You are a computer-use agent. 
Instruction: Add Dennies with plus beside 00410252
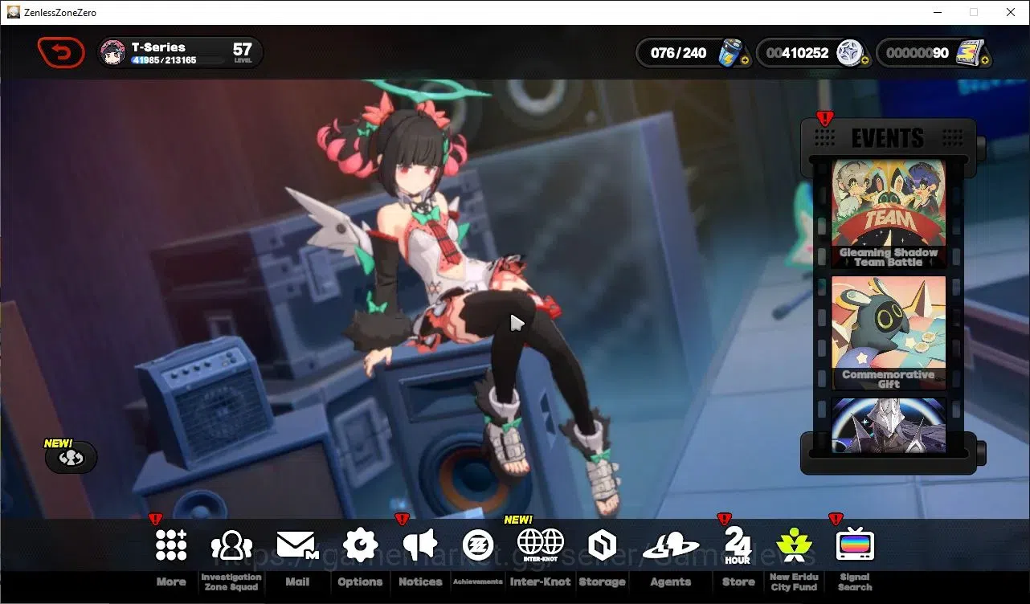pos(864,60)
